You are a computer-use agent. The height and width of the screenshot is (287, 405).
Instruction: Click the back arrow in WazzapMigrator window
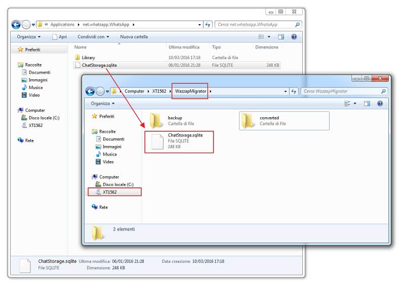pos(90,91)
